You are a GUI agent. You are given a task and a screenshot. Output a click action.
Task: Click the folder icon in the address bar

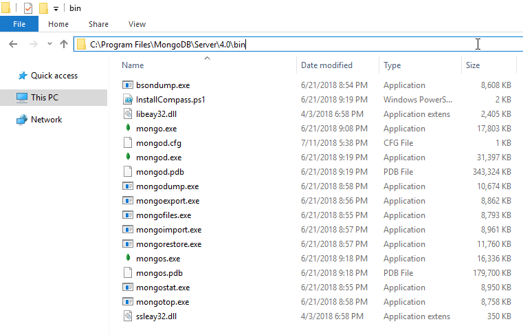(81, 44)
